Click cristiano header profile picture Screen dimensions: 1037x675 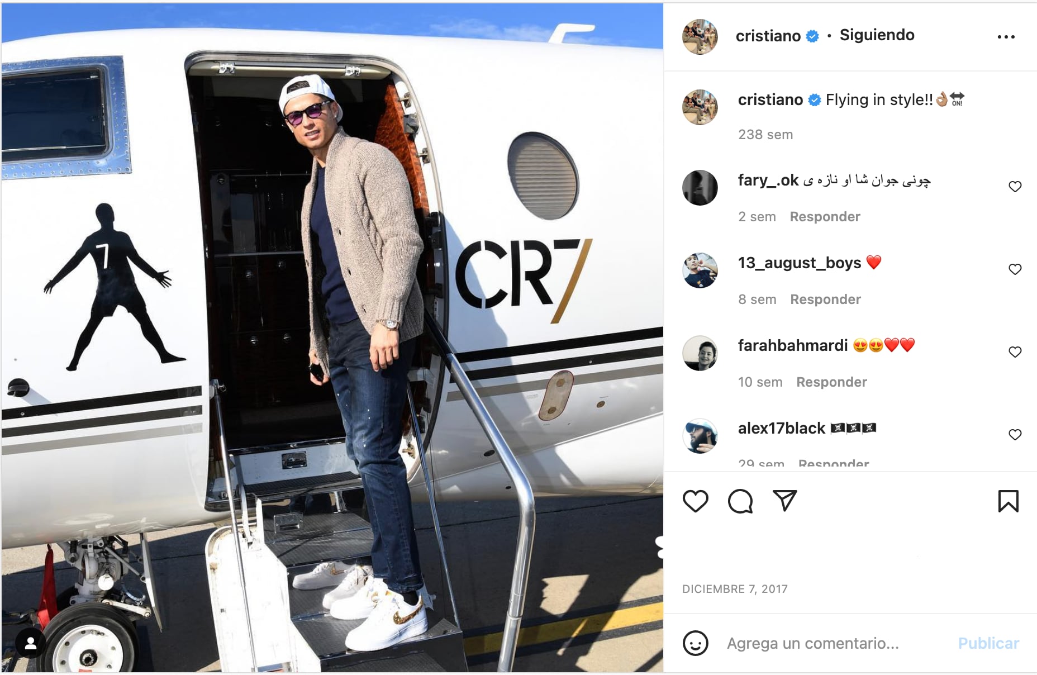tap(700, 37)
